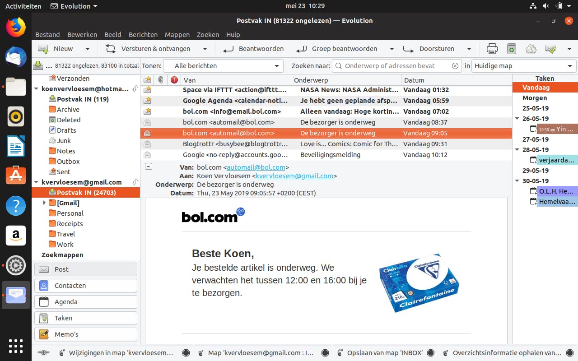This screenshot has height=361, width=578.
Task: Click the Post view button
Action: coord(86,269)
